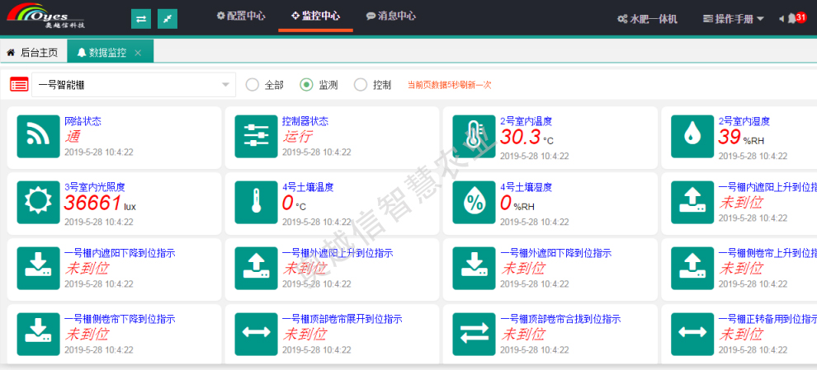
Task: Open notifications bell with badge 31
Action: 796,18
